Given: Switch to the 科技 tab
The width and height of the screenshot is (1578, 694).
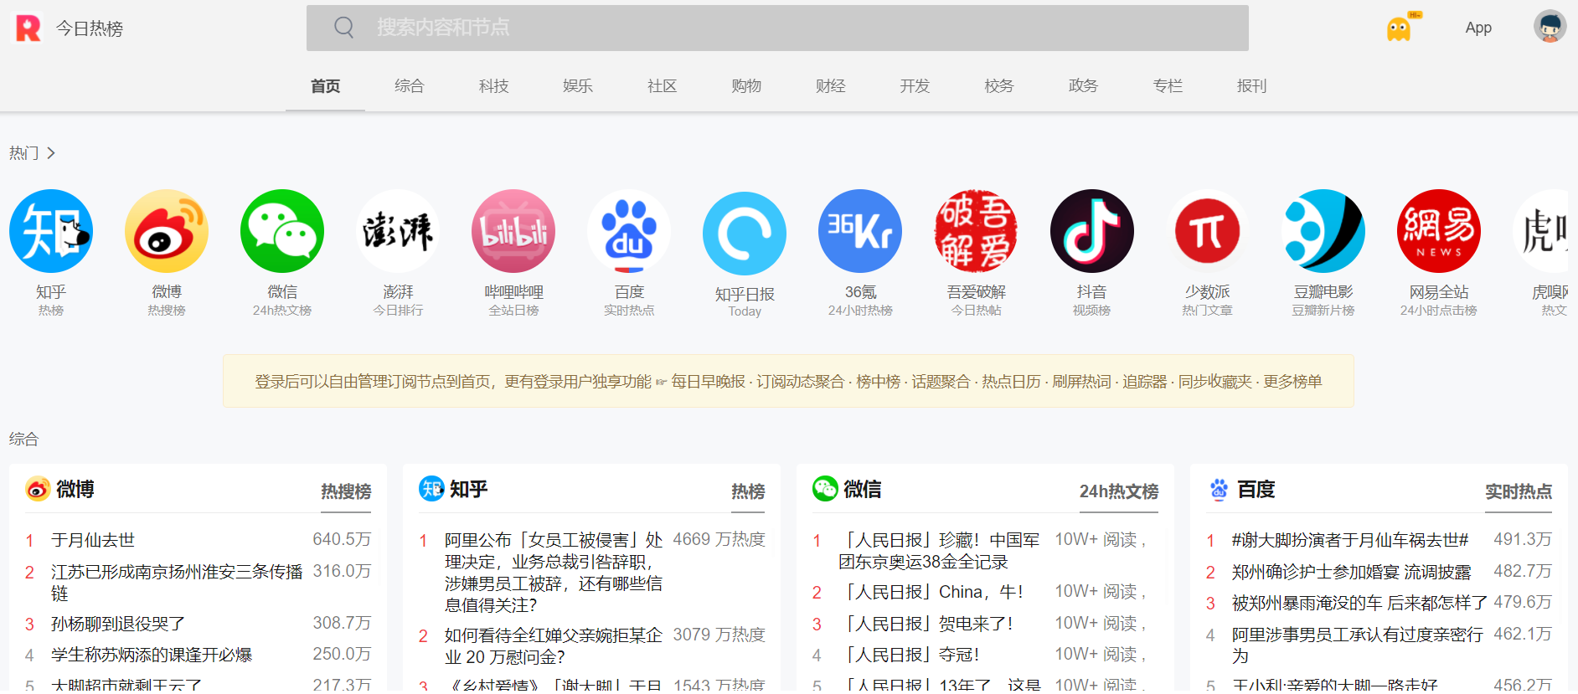Looking at the screenshot, I should point(494,86).
